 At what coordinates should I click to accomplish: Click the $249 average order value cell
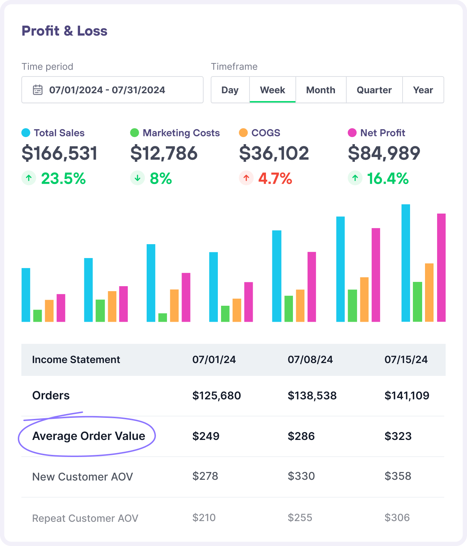[206, 436]
